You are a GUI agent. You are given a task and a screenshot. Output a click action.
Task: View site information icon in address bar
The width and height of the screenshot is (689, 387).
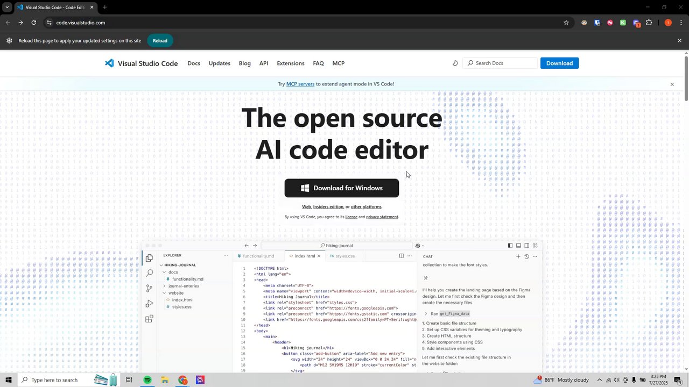[x=48, y=23]
